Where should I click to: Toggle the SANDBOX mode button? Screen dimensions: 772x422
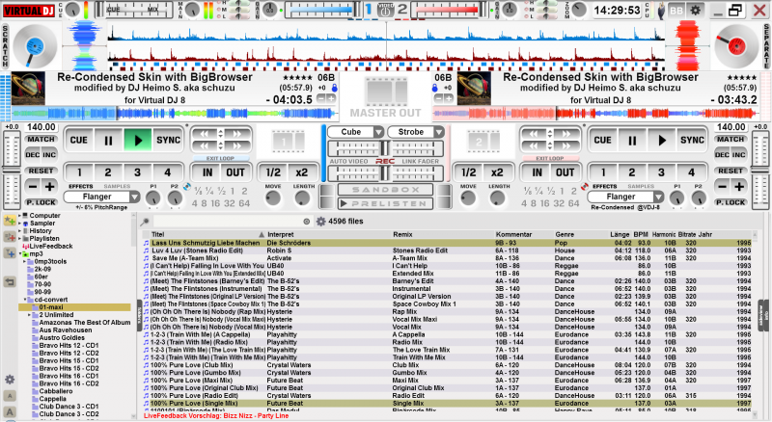click(385, 190)
